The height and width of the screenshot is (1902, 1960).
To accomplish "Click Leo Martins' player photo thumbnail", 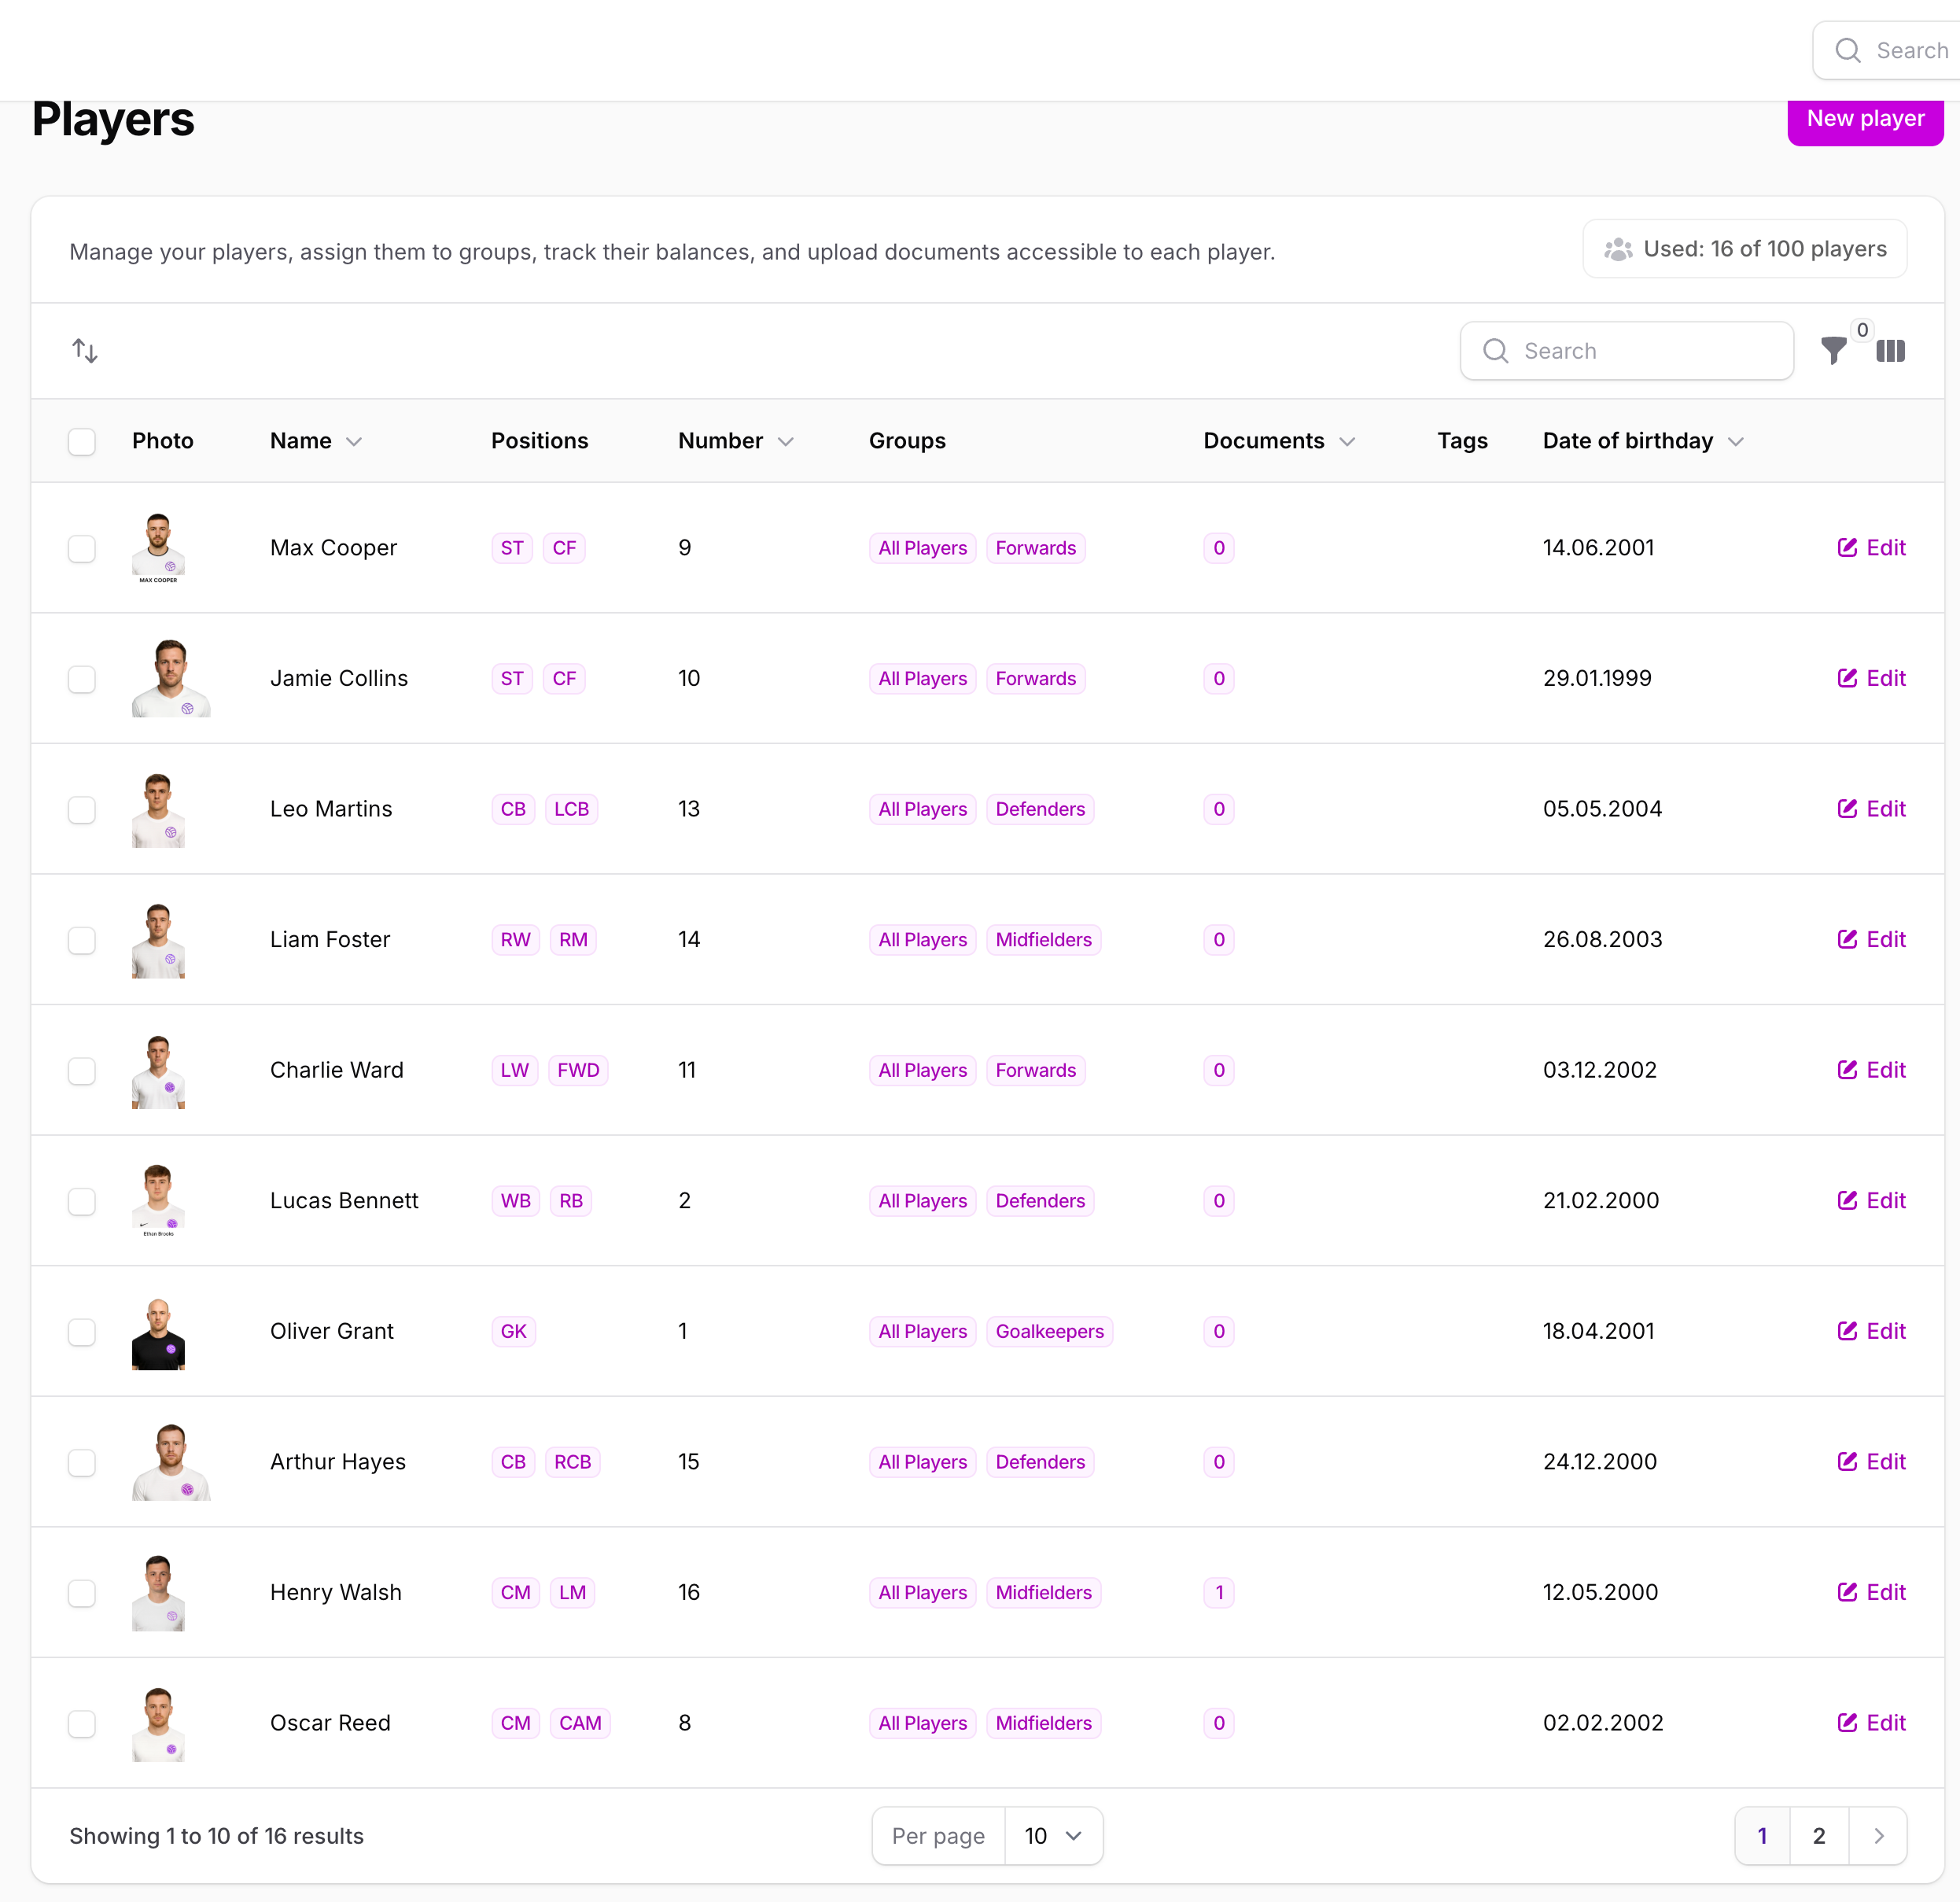I will (x=158, y=809).
